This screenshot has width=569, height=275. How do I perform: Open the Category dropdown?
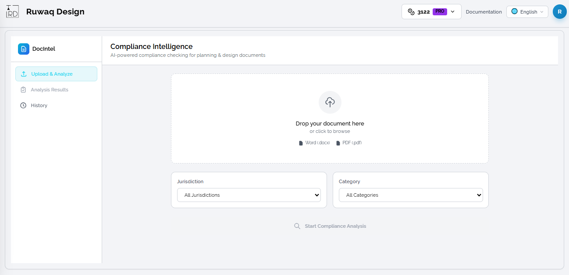[411, 195]
